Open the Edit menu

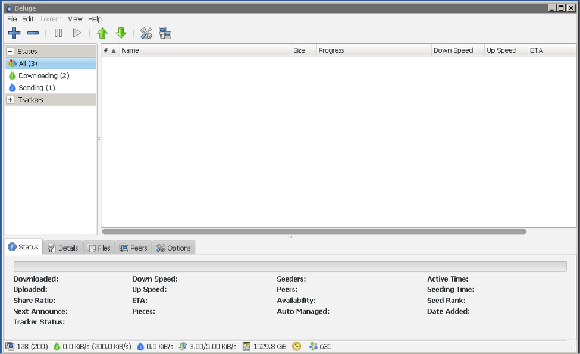coord(28,19)
